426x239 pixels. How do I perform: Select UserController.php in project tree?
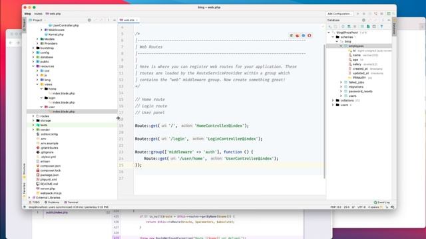[65, 25]
